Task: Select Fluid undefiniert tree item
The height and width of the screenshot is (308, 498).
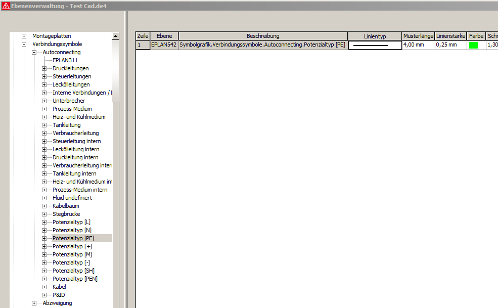Action: pyautogui.click(x=72, y=198)
